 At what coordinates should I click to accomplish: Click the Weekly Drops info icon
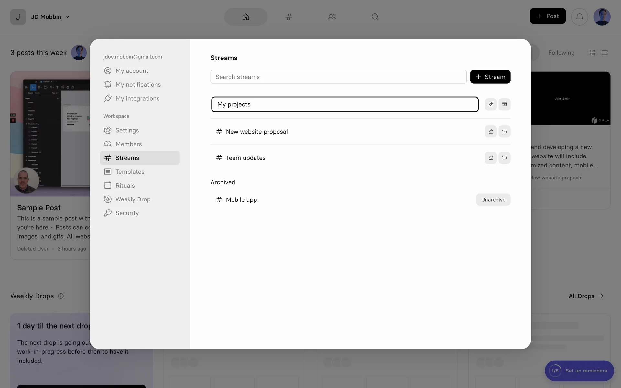coord(61,296)
